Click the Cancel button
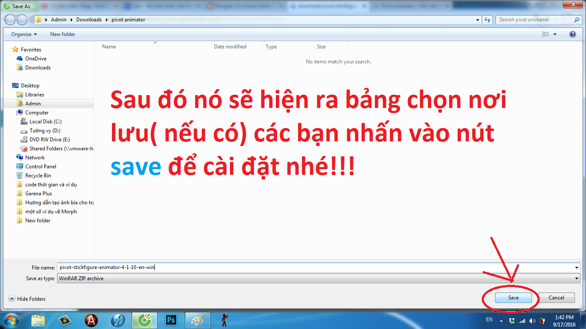586x329 pixels. [556, 298]
